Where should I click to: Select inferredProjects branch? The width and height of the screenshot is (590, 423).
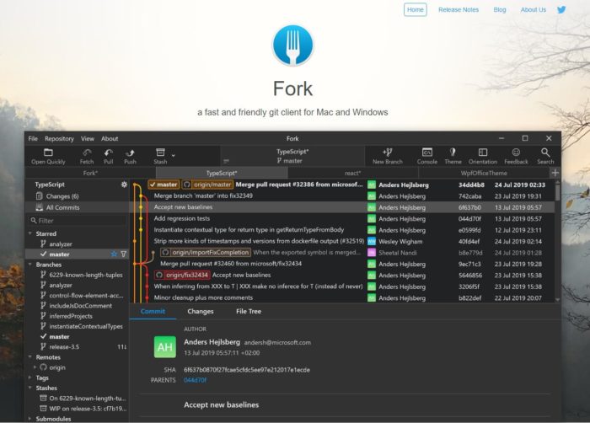(x=78, y=316)
